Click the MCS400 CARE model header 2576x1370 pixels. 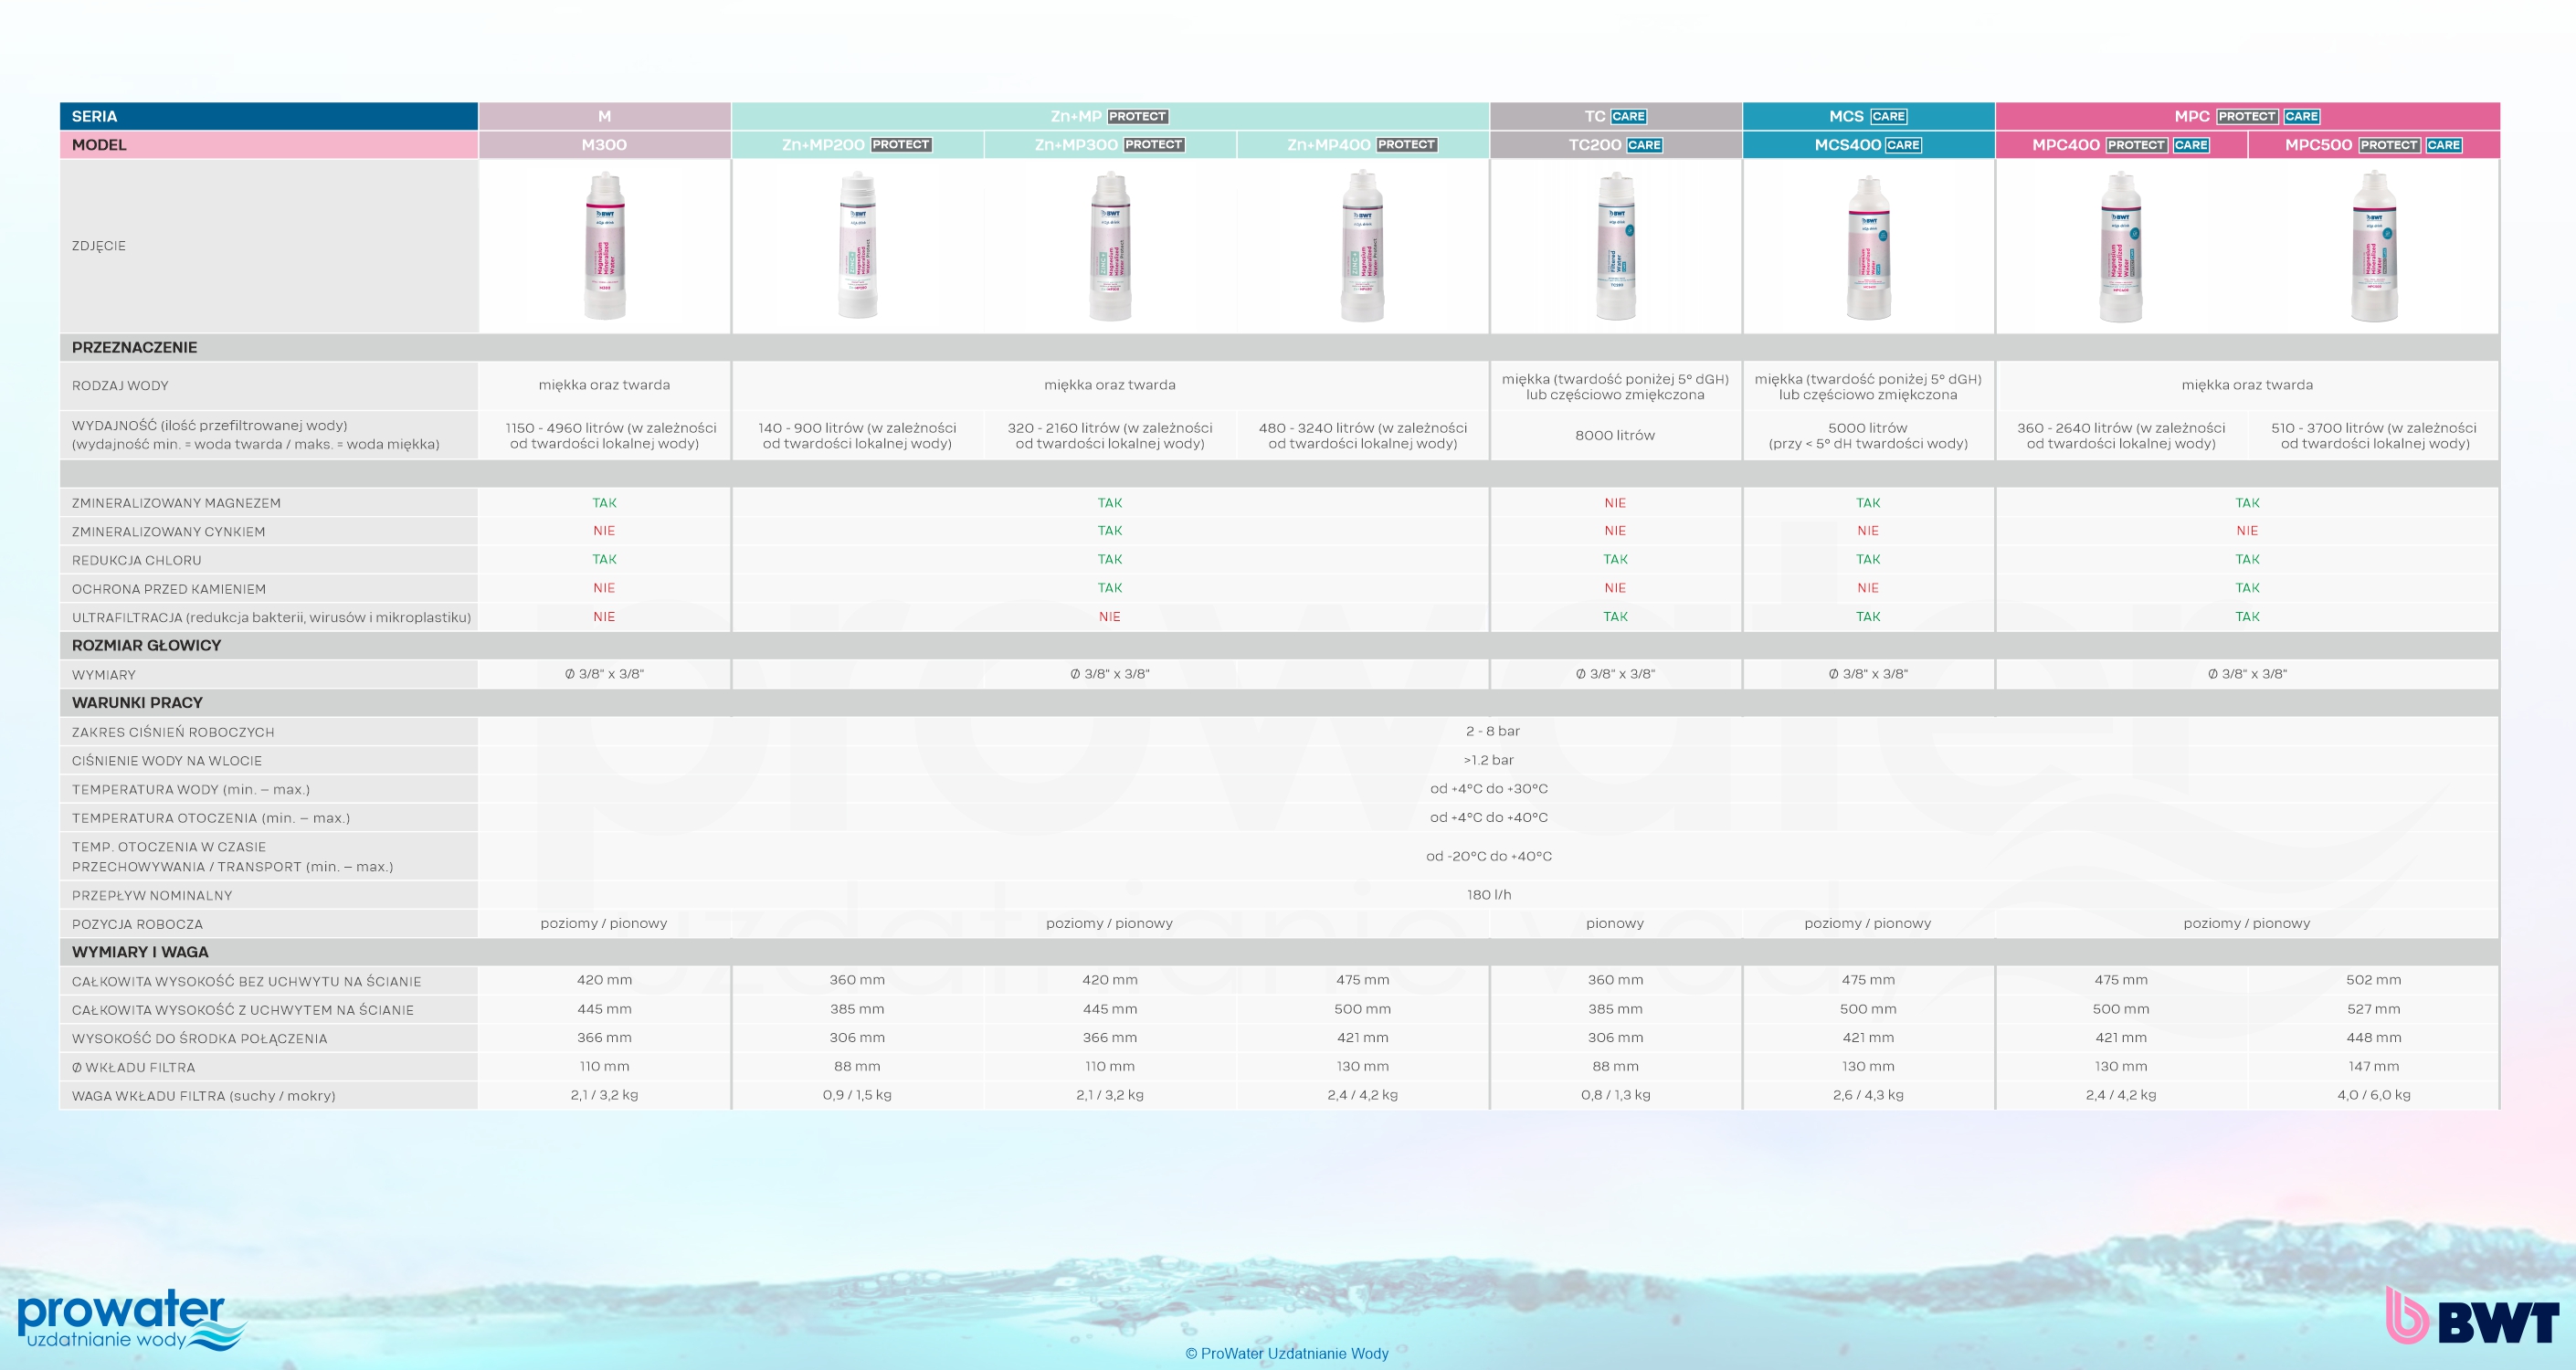point(1868,145)
